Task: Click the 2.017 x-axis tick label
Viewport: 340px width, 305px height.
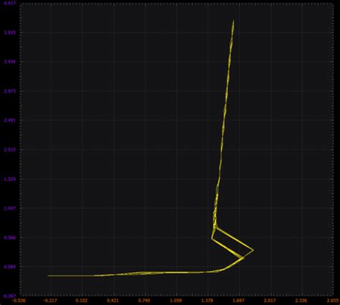Action: coord(270,301)
